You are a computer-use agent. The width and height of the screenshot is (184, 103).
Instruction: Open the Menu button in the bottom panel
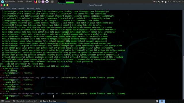[5, 101]
